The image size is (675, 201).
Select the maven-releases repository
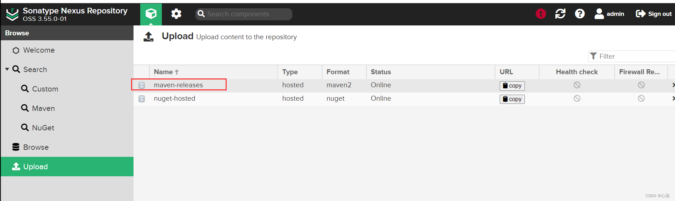click(x=178, y=85)
